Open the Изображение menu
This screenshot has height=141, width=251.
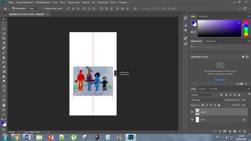(x=42, y=2)
